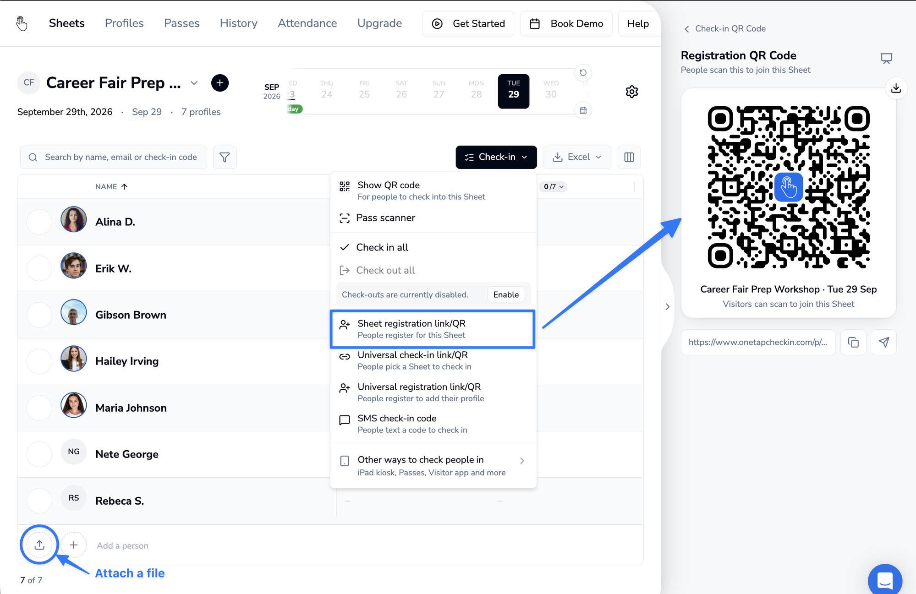The image size is (916, 594).
Task: Click the OneTap hand logo icon
Action: (22, 23)
